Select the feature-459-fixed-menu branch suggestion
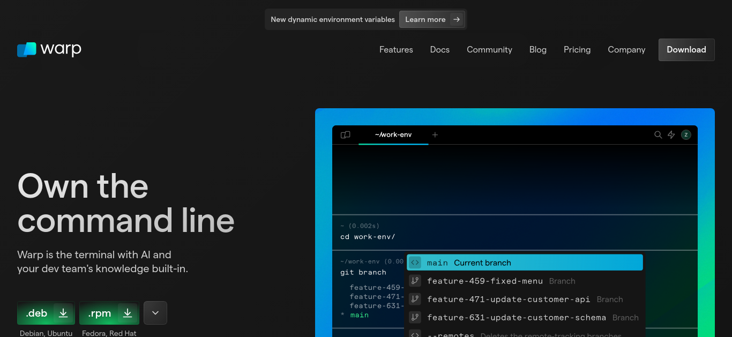The width and height of the screenshot is (732, 337). 525,281
